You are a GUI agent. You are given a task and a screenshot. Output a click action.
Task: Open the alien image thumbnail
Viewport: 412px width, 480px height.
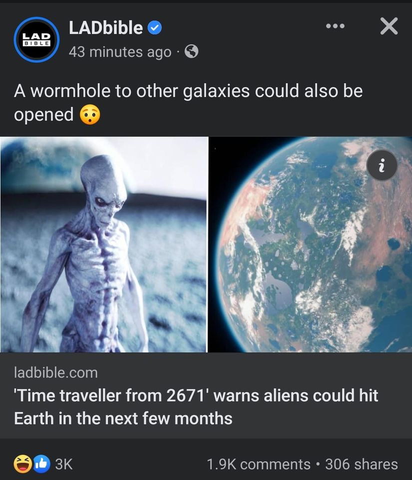[x=104, y=244]
